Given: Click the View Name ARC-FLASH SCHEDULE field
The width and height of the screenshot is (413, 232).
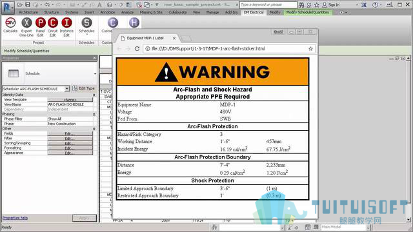Looking at the screenshot, I should 70,104.
